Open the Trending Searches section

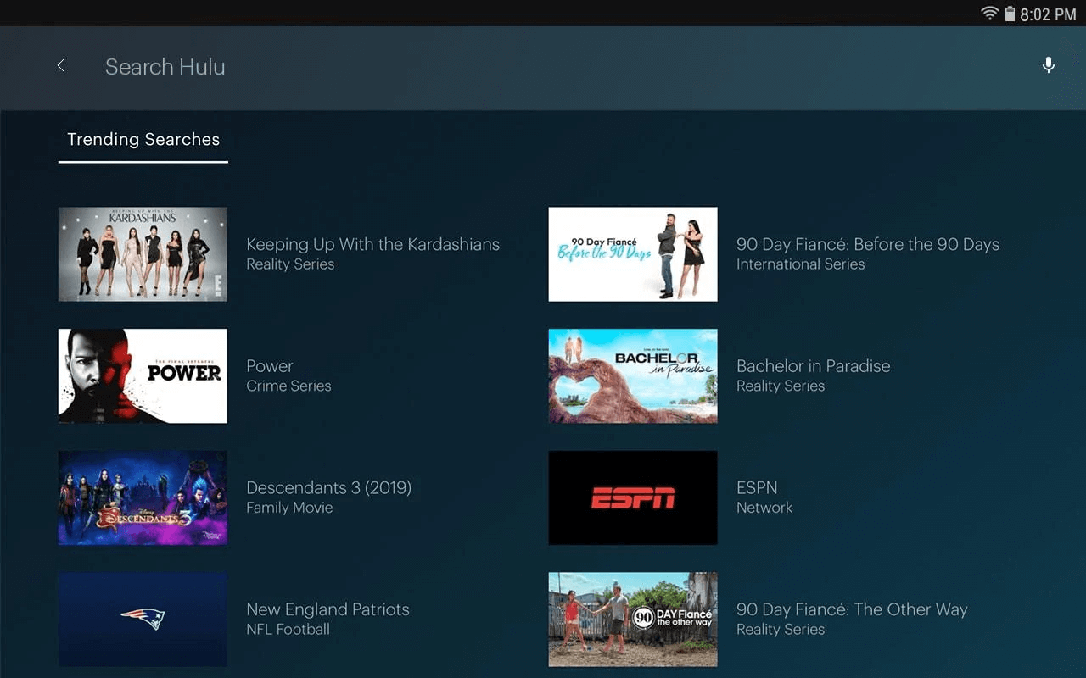click(143, 139)
